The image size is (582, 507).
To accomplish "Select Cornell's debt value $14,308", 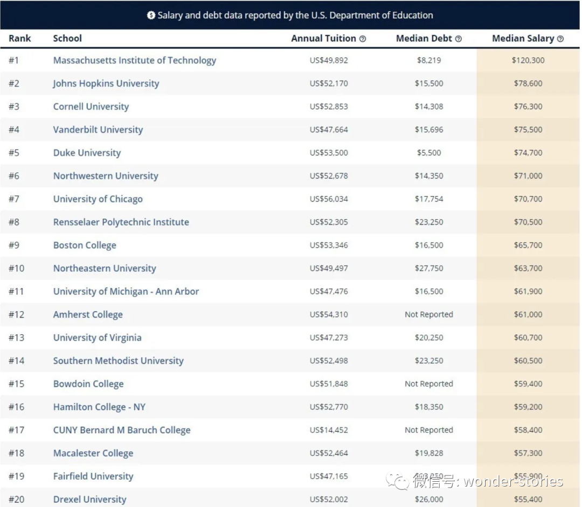I will tap(429, 107).
